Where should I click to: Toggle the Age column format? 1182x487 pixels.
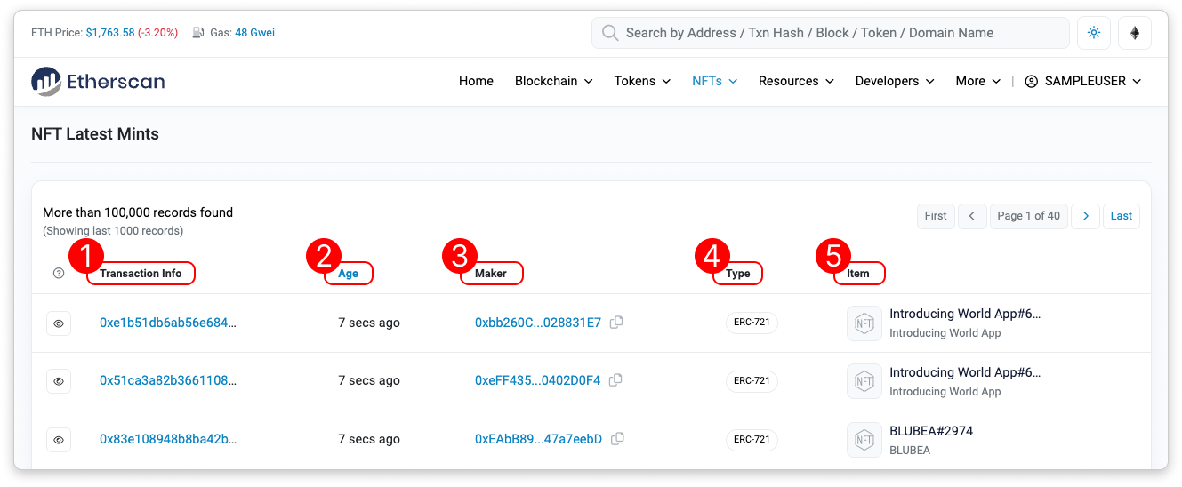click(x=348, y=274)
